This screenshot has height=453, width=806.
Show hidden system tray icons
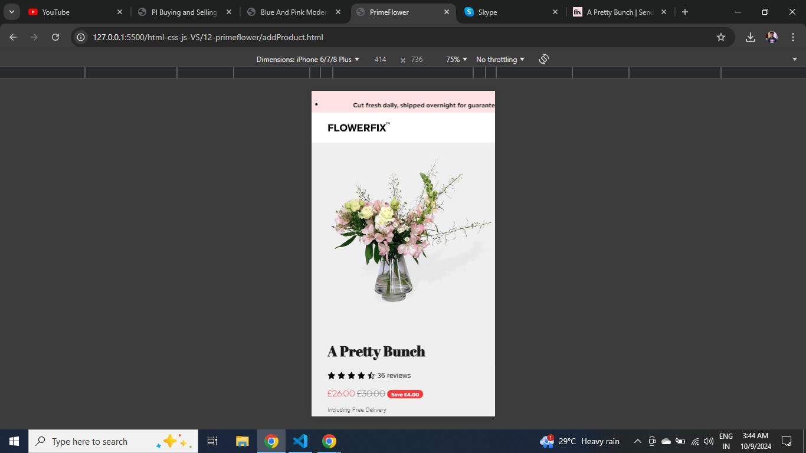click(638, 441)
